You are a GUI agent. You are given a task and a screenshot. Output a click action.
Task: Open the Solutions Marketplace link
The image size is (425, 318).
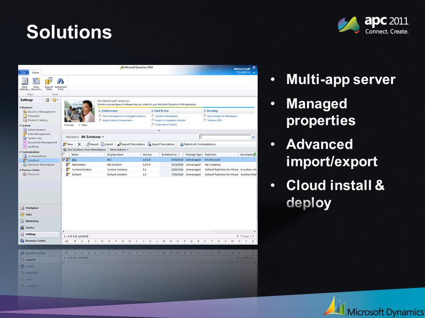point(166,116)
